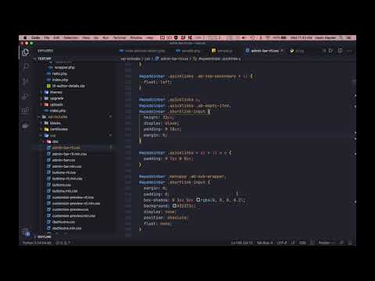Open the Docker view in activity bar
375x281 pixels.
click(25, 126)
